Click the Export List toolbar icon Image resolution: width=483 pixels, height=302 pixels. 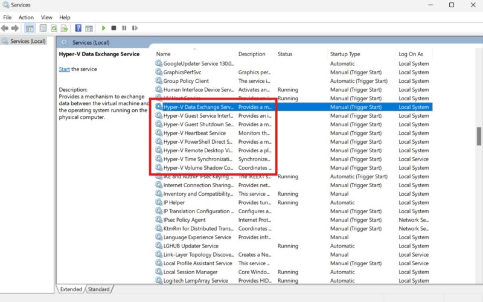[x=64, y=28]
